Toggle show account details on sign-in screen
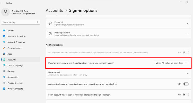This screenshot has width=193, height=103. 186,95
